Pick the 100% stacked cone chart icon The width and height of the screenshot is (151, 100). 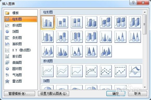click(135, 37)
